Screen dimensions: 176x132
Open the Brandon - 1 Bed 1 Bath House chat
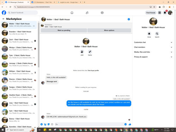(x=19, y=33)
